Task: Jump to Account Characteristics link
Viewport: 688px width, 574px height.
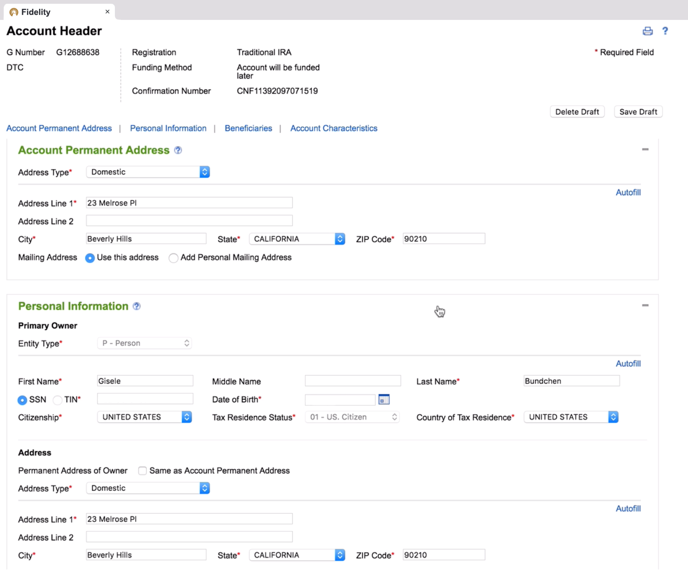Action: [x=334, y=128]
